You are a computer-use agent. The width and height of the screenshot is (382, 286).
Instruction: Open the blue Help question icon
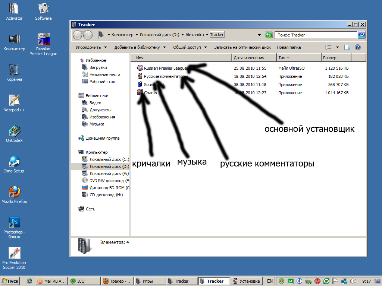tap(358, 47)
